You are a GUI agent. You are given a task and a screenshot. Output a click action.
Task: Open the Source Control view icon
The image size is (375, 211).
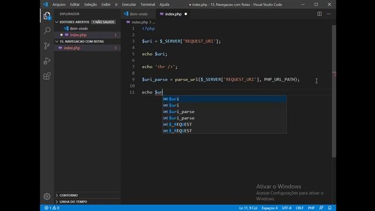tap(47, 46)
